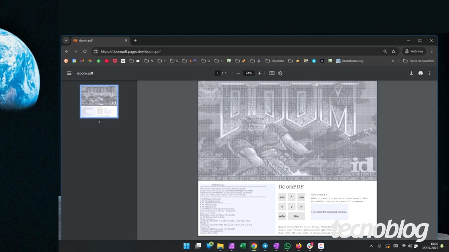Select the zoom in icon in PDF toolbar
The height and width of the screenshot is (252, 449).
click(x=259, y=73)
